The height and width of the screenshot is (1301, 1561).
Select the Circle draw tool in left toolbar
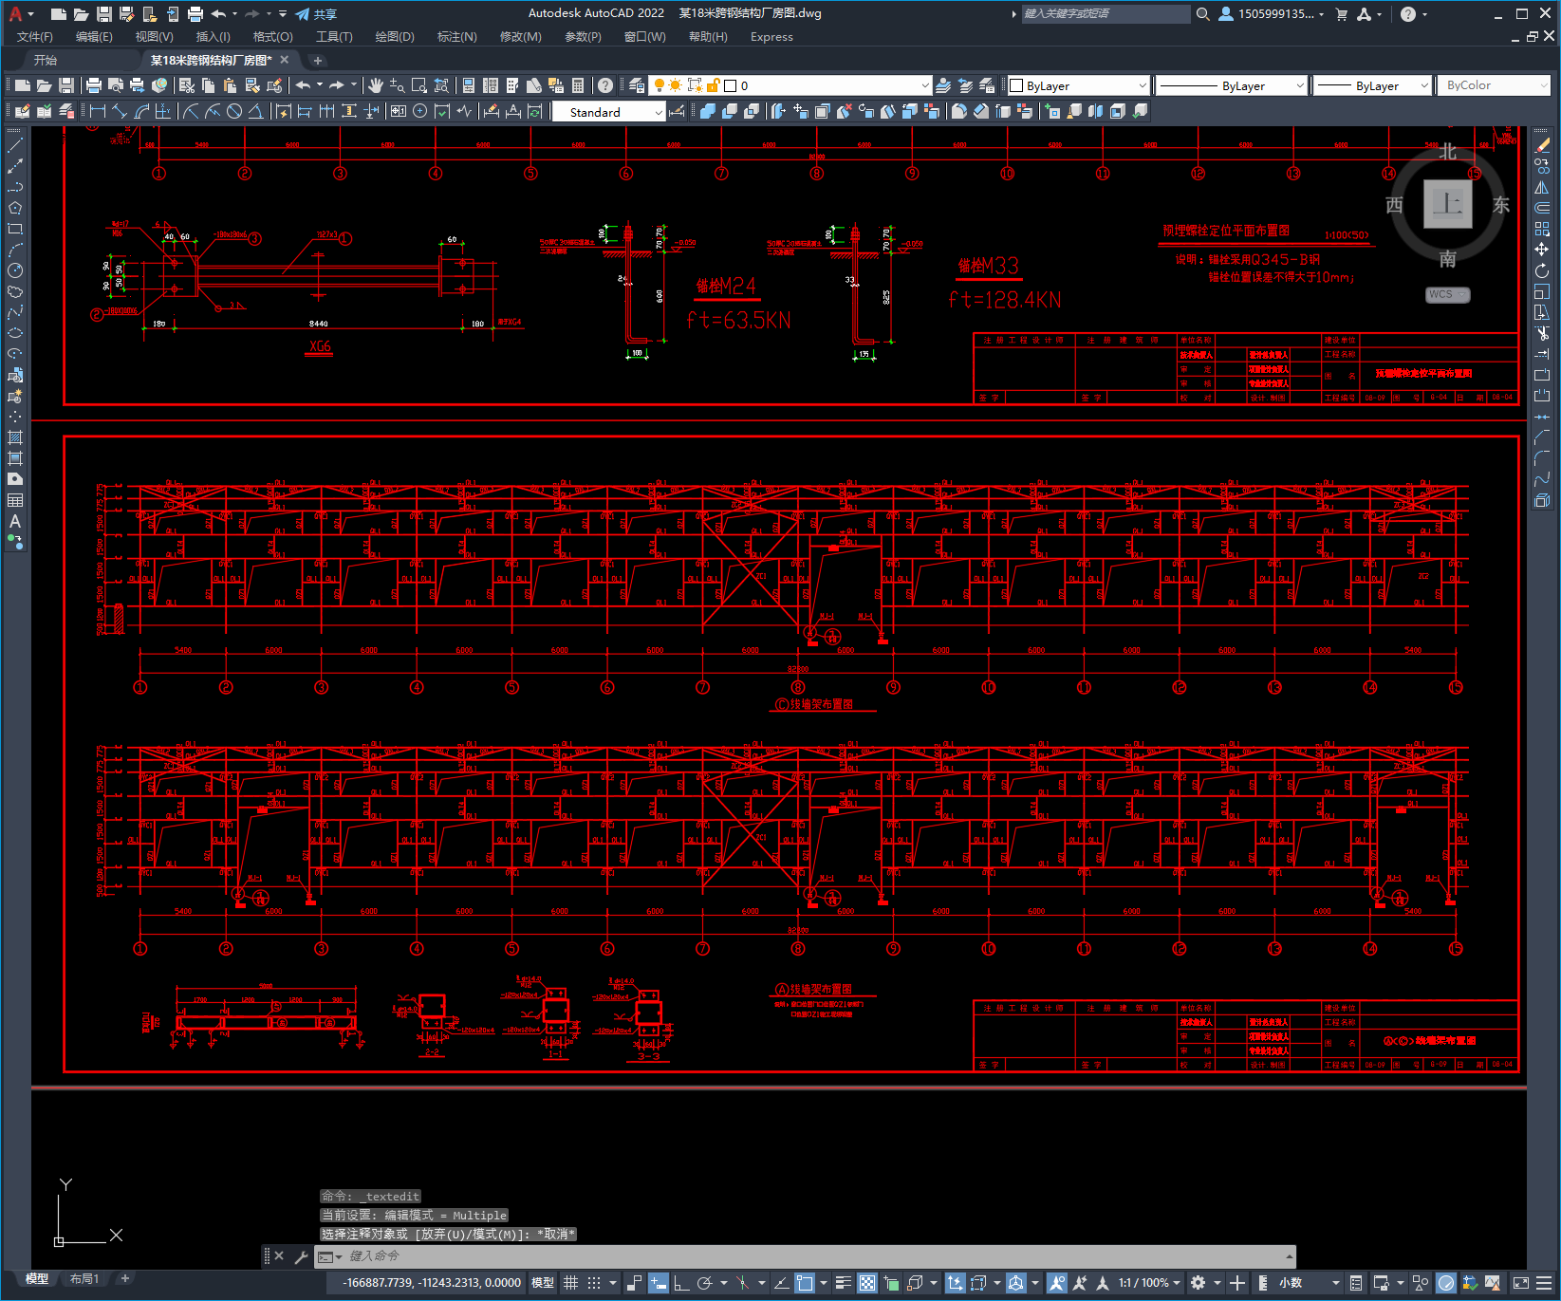[x=15, y=270]
